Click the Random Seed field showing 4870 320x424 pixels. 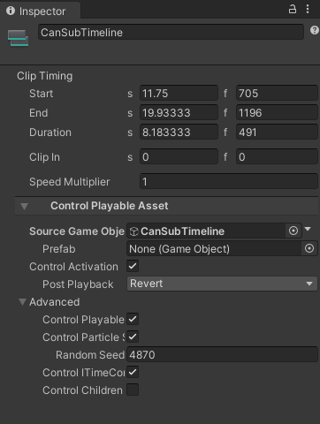coord(222,354)
